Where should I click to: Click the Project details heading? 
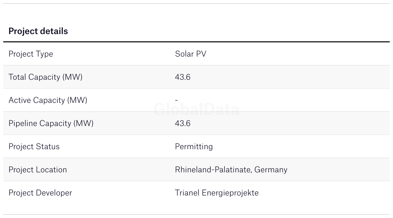38,31
